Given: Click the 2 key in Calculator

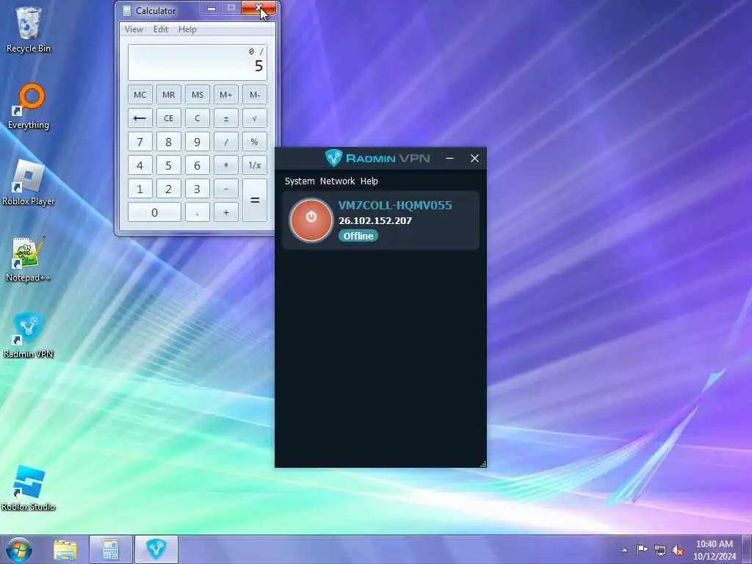Looking at the screenshot, I should pyautogui.click(x=168, y=189).
